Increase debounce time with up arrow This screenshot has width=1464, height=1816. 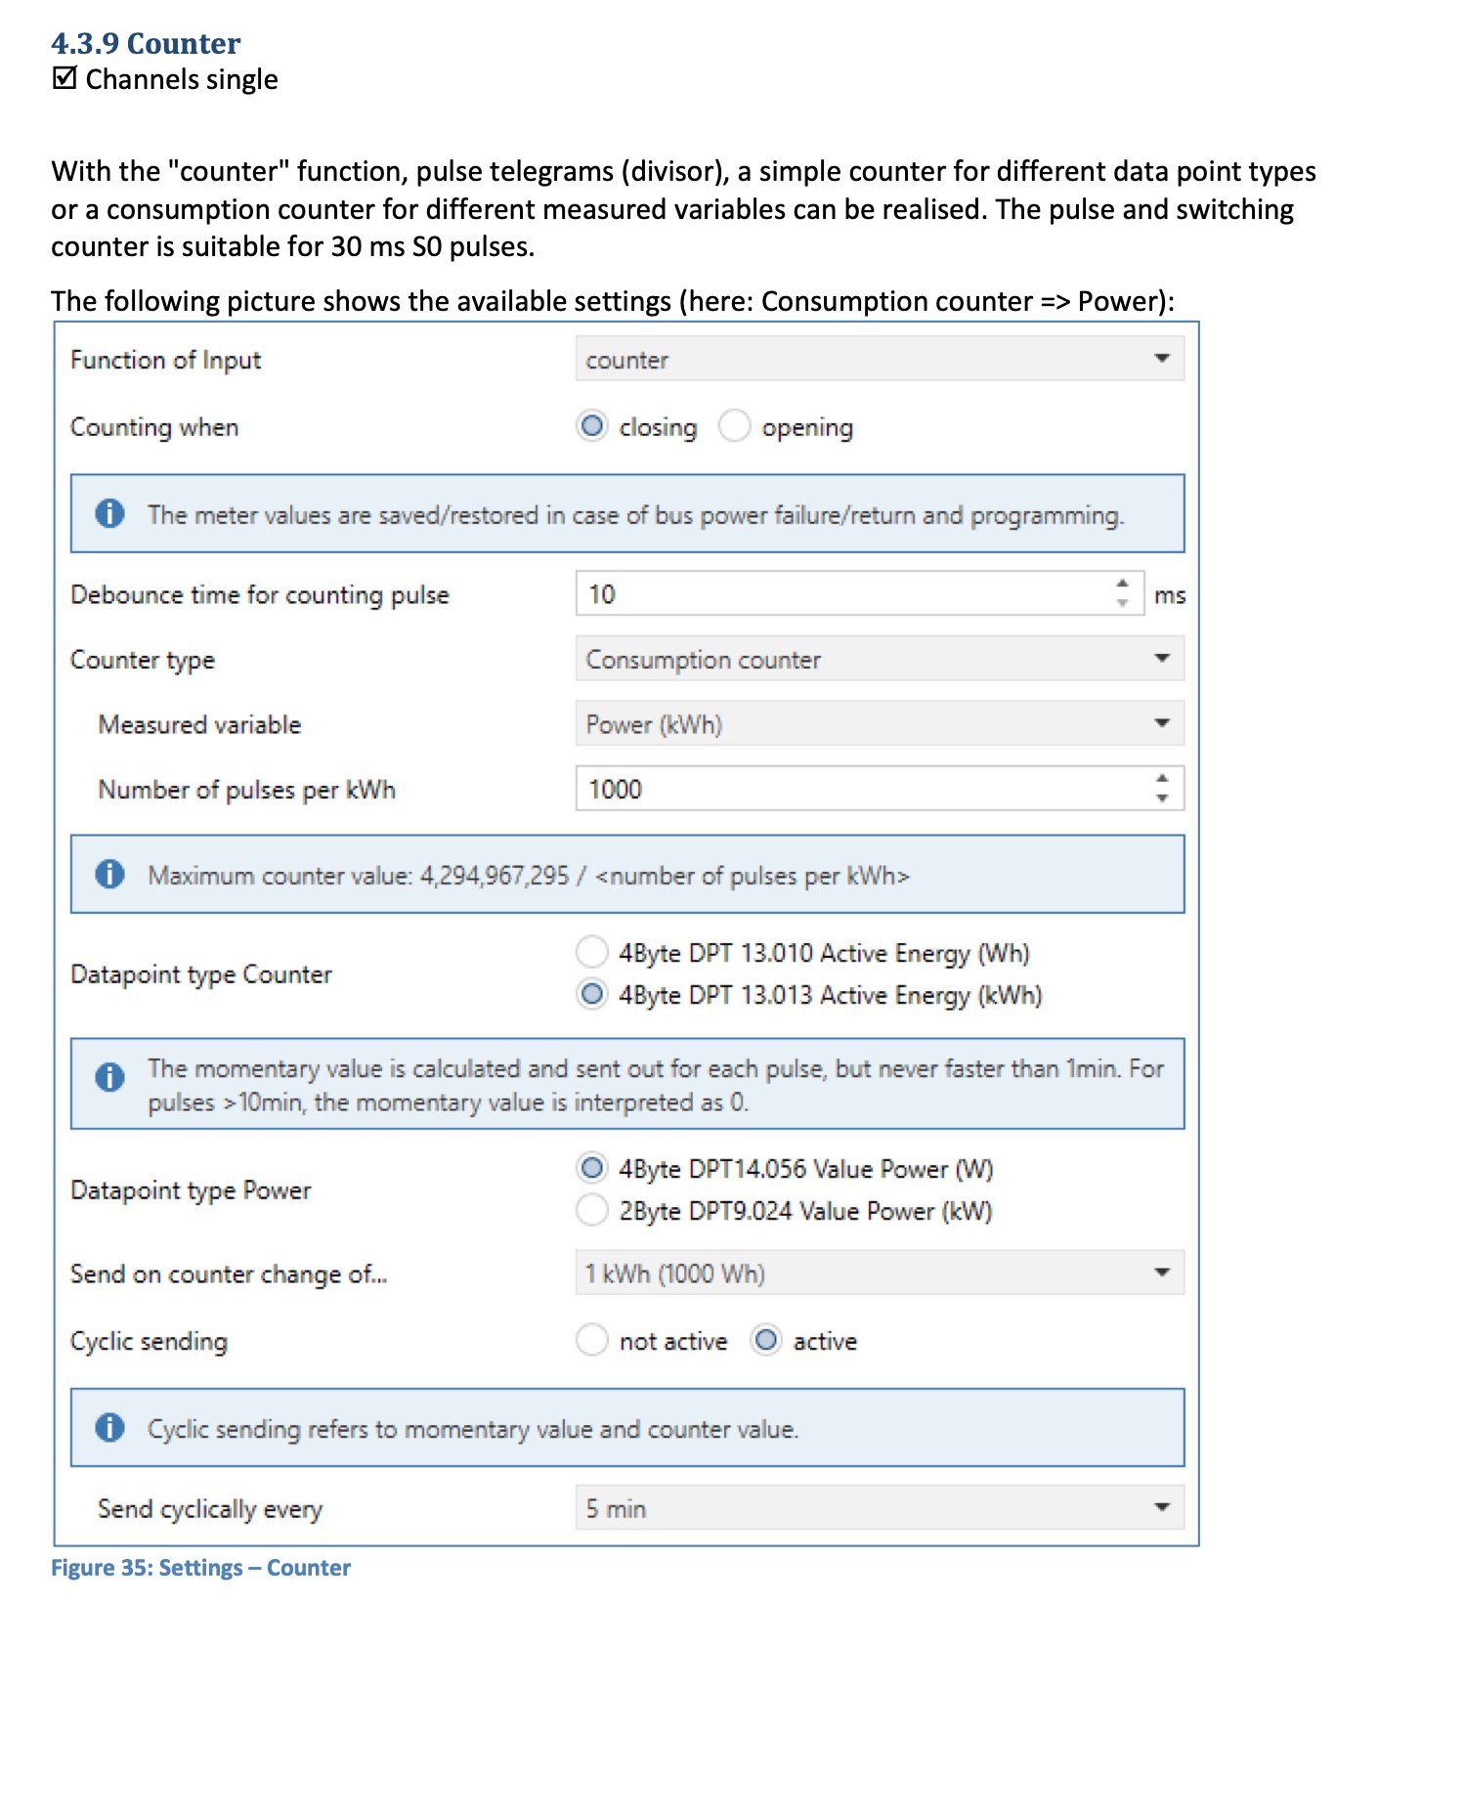coord(1122,584)
